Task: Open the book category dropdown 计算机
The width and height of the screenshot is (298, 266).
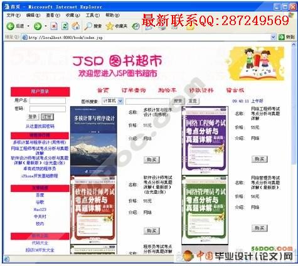Action: (x=112, y=101)
